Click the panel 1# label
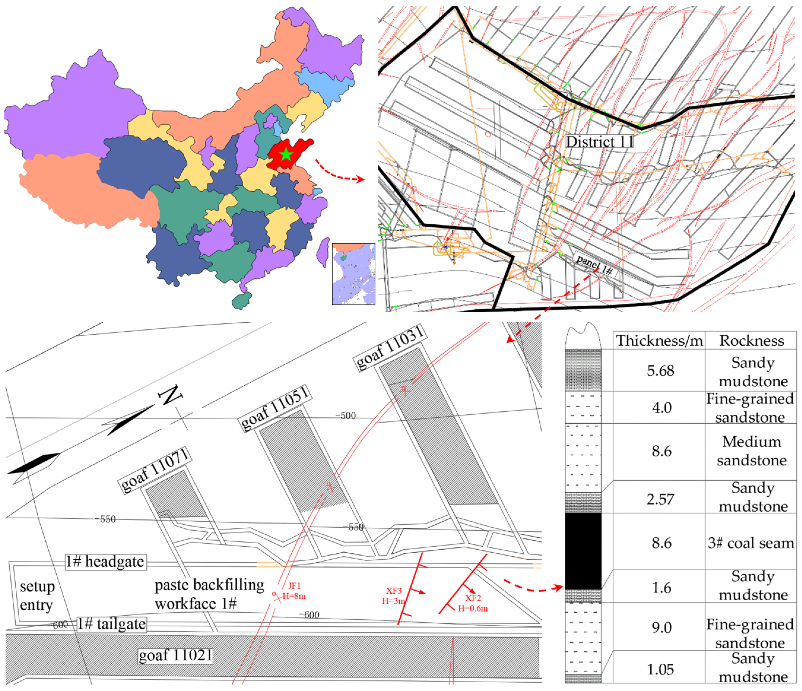802x691 pixels. pos(594,265)
